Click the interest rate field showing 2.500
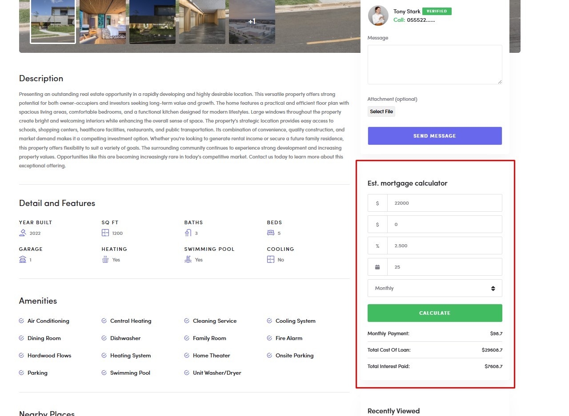The height and width of the screenshot is (416, 569). coord(445,246)
